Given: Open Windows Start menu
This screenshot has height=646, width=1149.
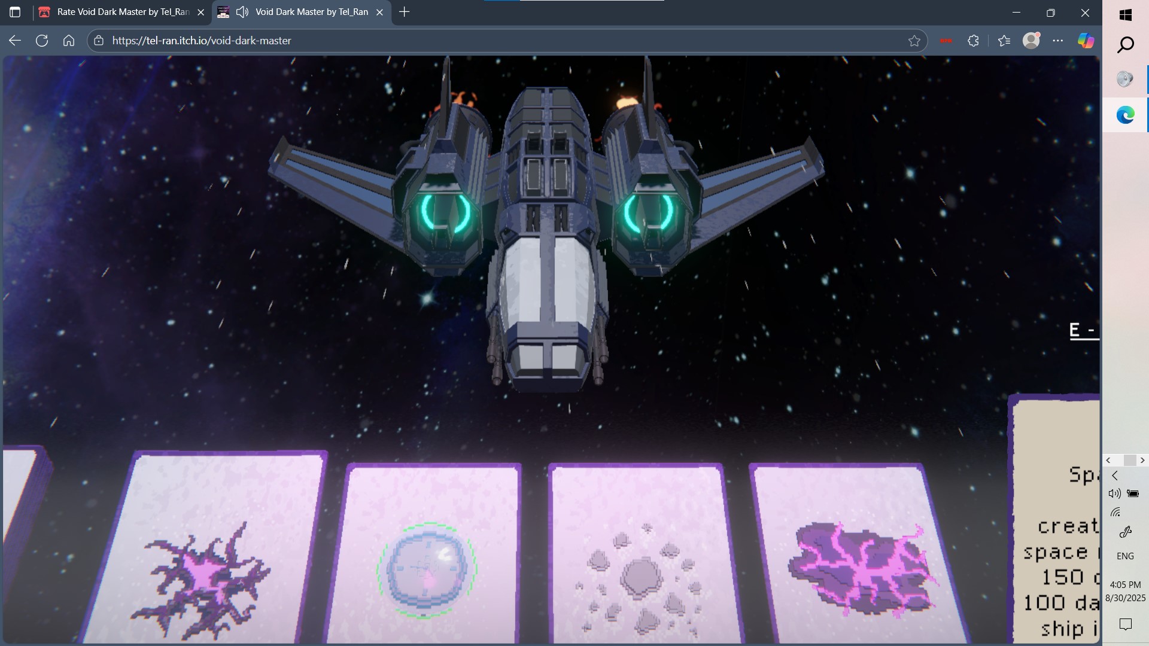Looking at the screenshot, I should coord(1125,15).
